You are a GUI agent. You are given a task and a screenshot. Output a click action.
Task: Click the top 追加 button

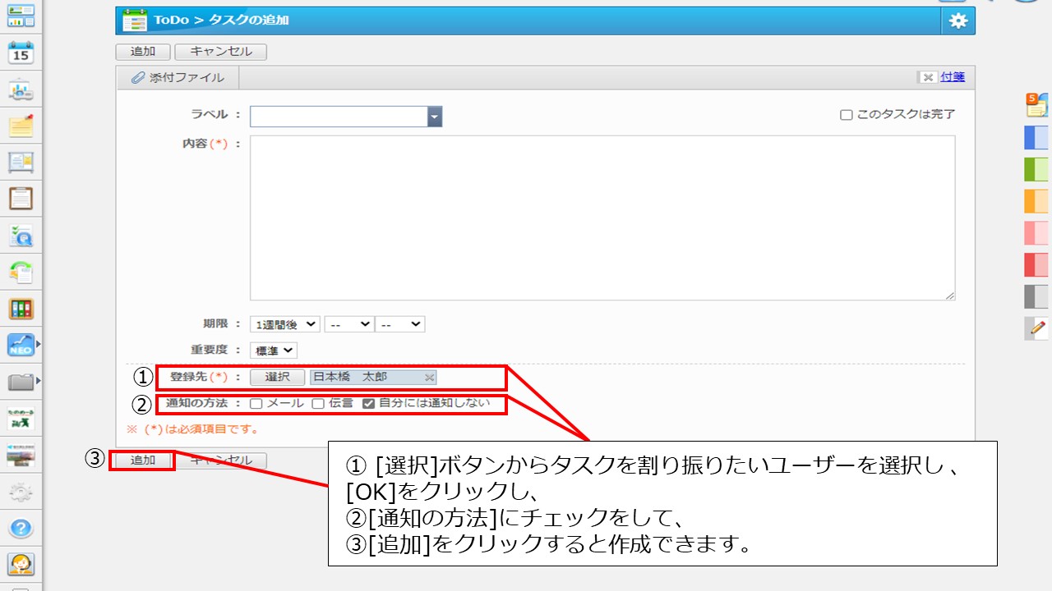[x=143, y=52]
